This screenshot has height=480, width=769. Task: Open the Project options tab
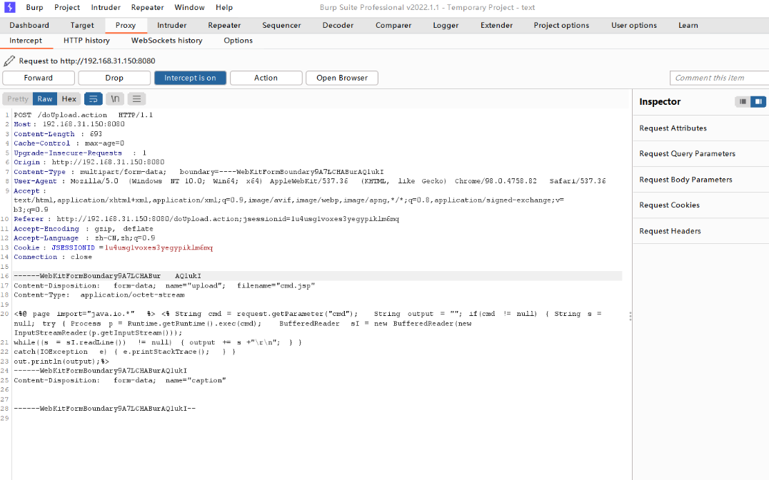click(561, 26)
